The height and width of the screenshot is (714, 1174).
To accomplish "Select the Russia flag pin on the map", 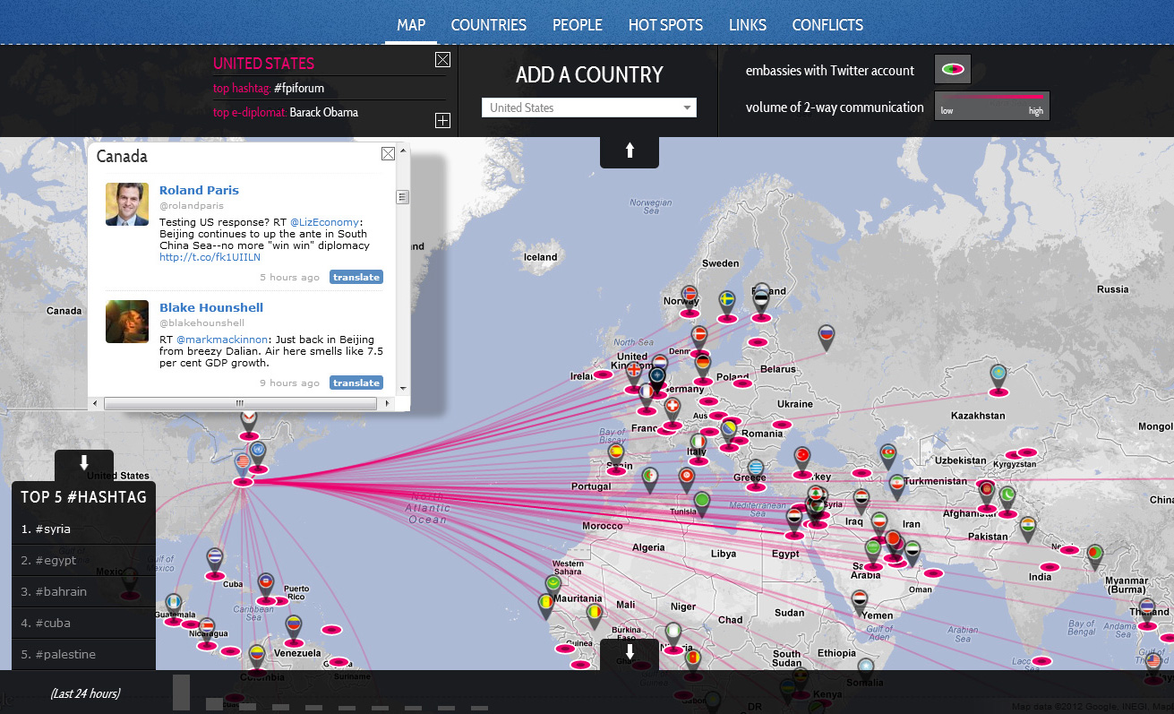I will [x=825, y=333].
